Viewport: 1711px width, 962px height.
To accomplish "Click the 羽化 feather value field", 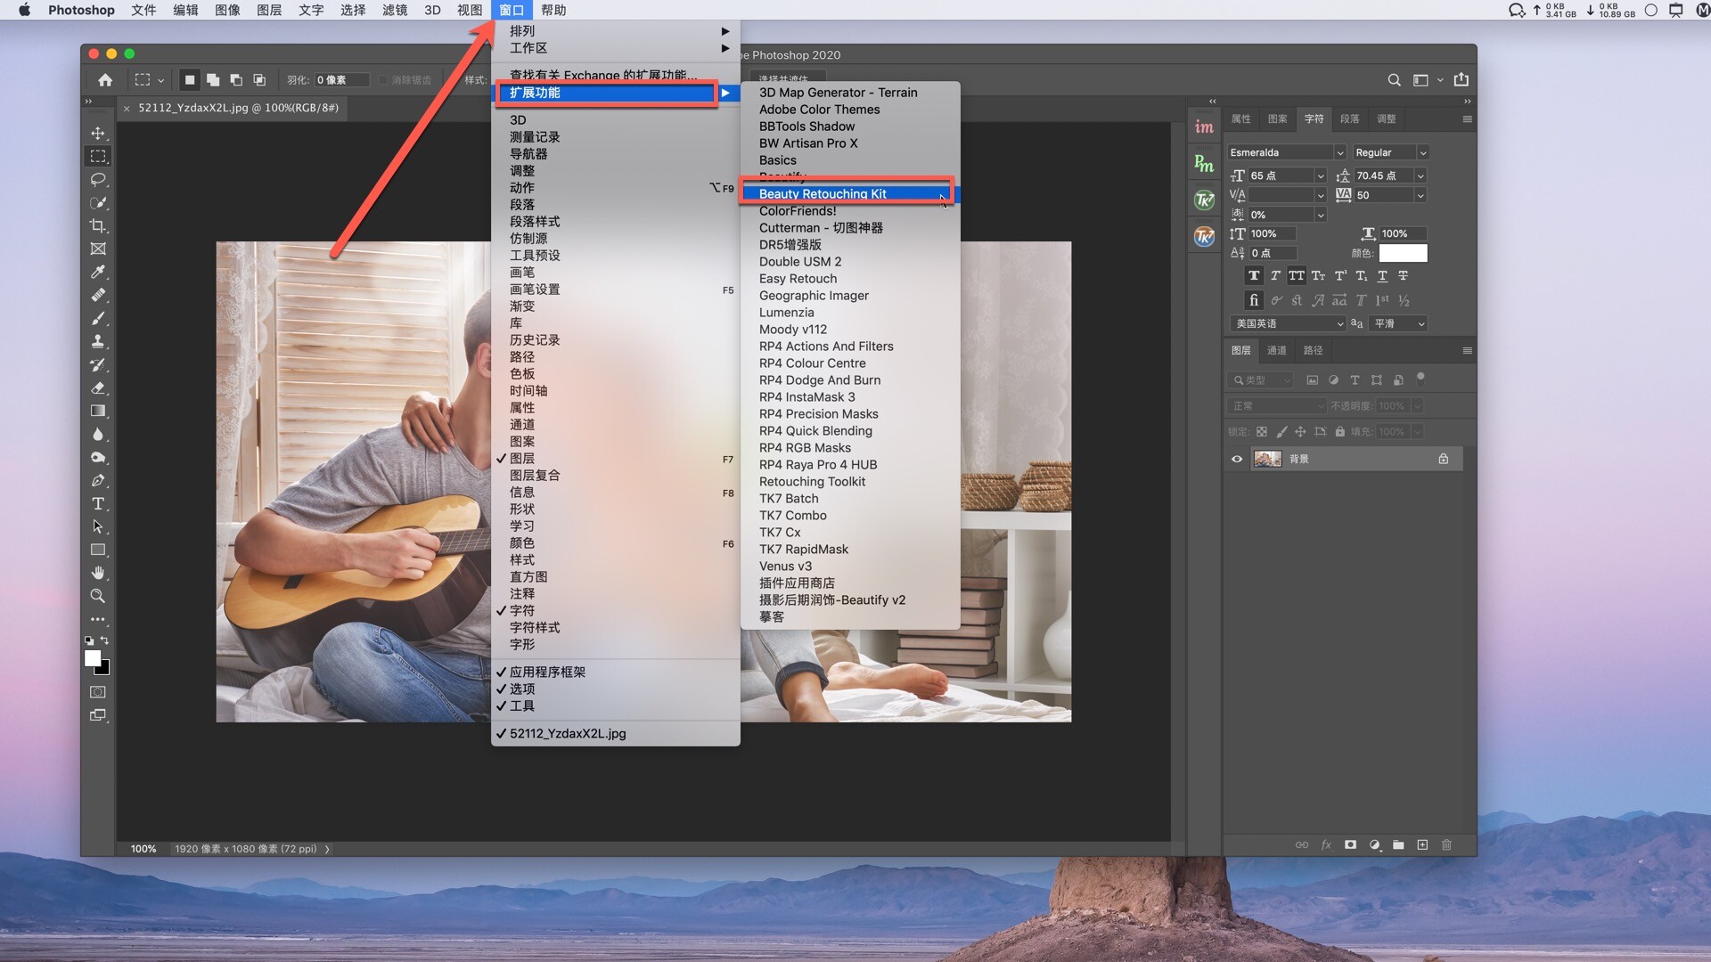I will pos(341,80).
